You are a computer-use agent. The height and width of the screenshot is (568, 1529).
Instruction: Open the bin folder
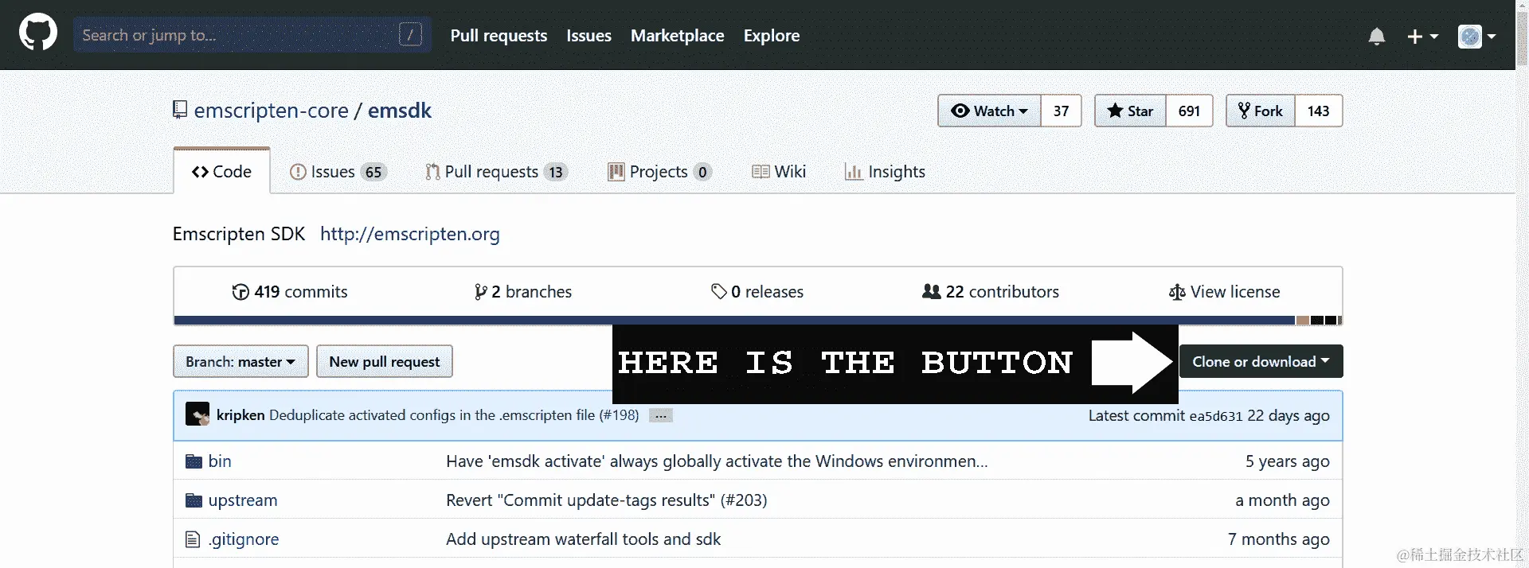[220, 461]
